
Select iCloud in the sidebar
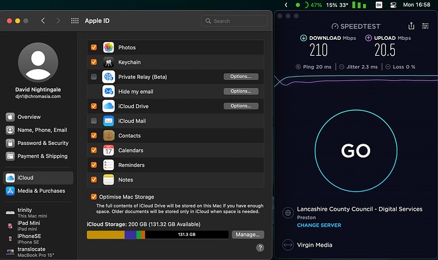tap(38, 178)
